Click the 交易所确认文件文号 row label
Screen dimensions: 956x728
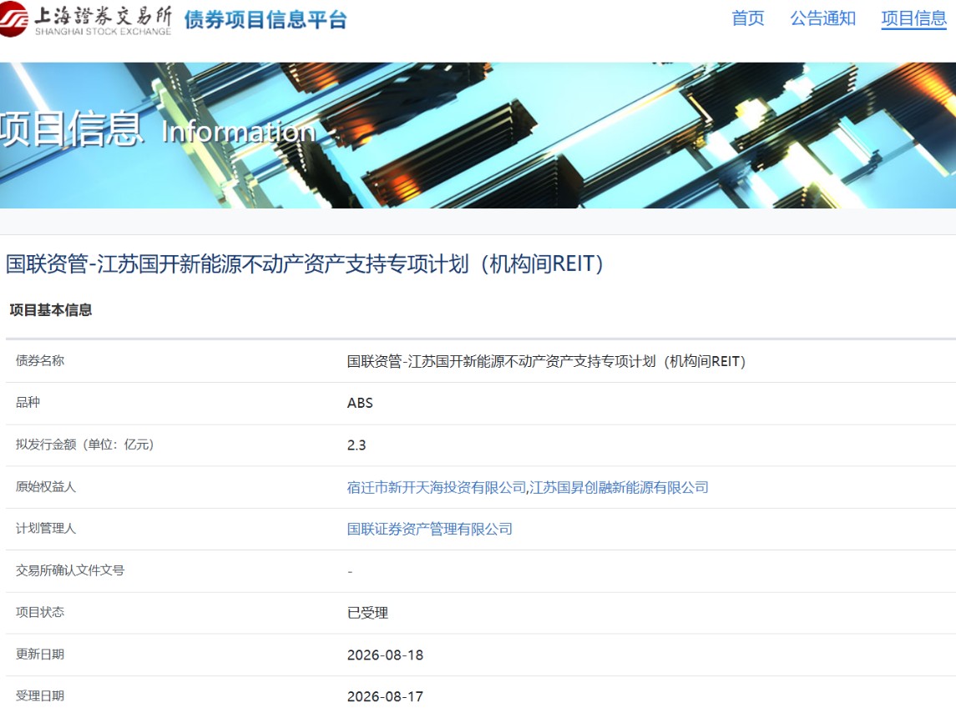[x=70, y=570]
